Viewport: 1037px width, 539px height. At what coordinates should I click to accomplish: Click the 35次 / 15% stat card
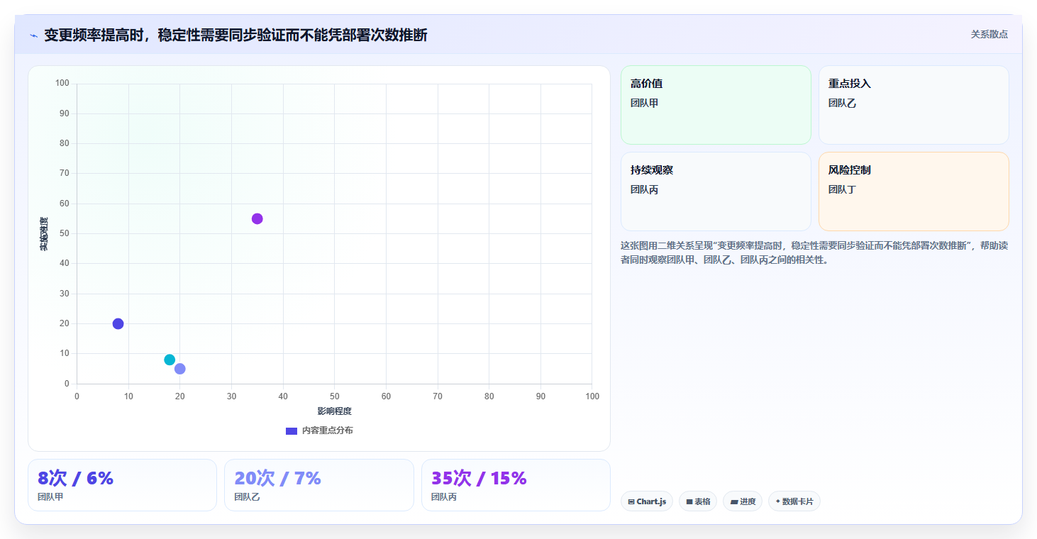click(x=516, y=485)
